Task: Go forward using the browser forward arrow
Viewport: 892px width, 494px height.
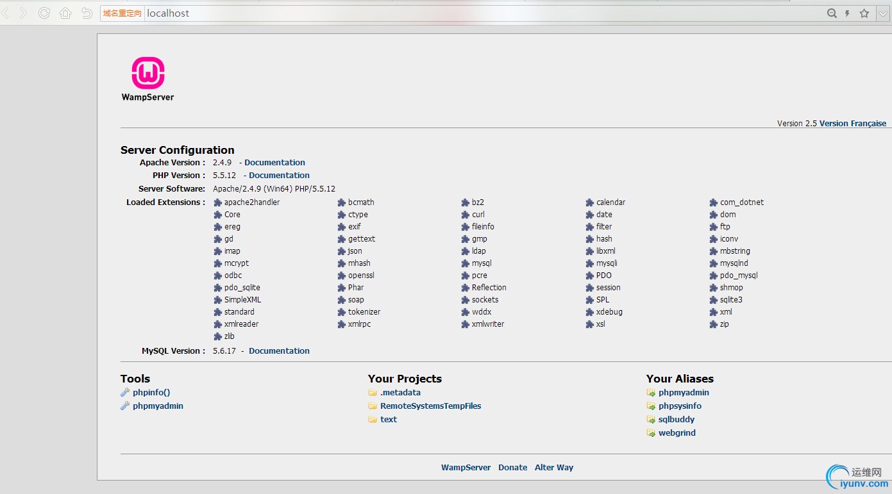Action: 23,13
